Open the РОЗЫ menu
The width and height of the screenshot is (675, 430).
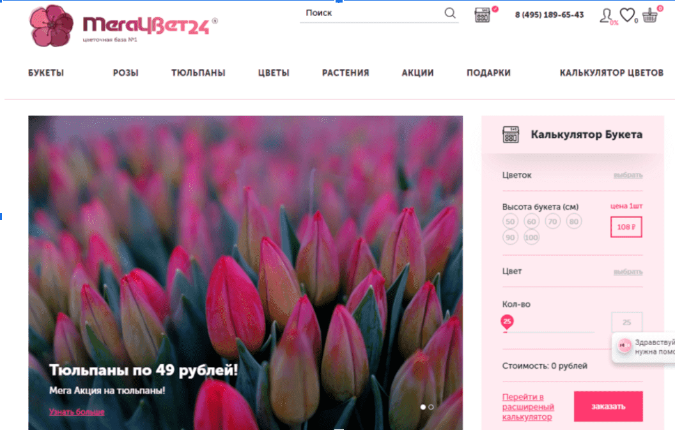(126, 73)
